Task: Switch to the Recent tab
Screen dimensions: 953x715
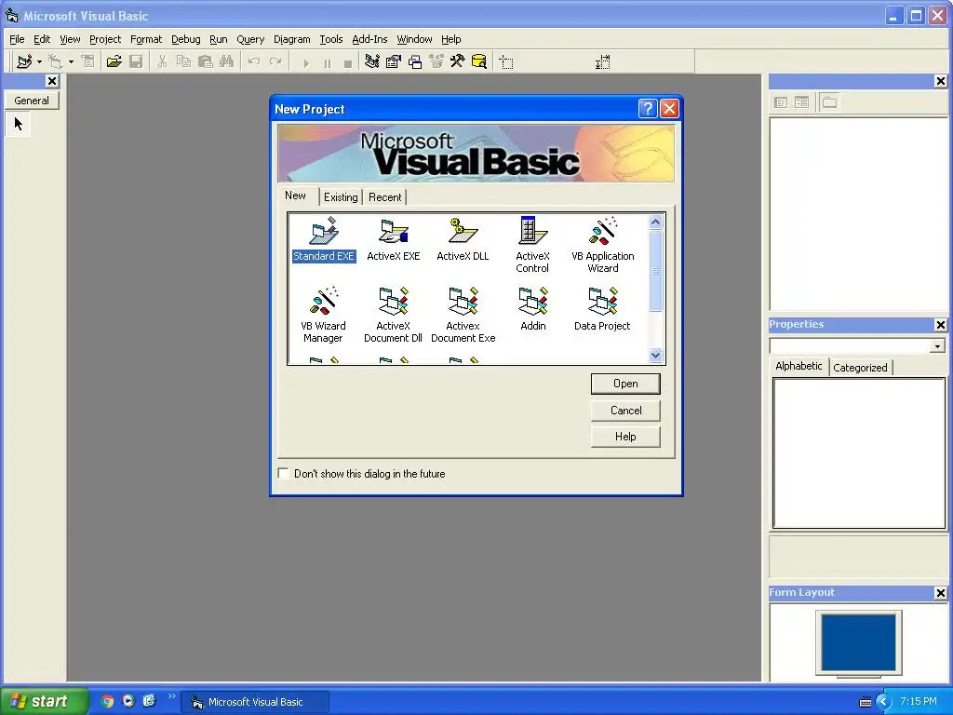Action: click(384, 197)
